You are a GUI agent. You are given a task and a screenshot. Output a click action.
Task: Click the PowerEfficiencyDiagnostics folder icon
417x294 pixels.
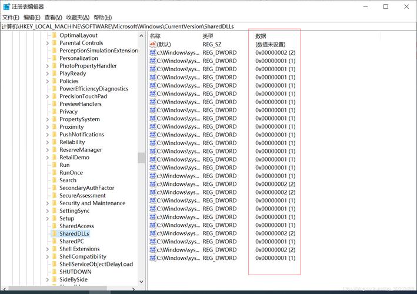[55, 89]
